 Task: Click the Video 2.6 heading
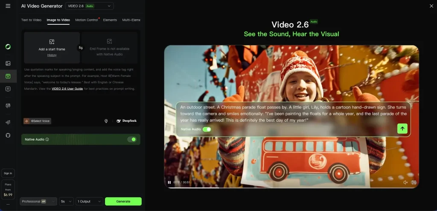[290, 25]
